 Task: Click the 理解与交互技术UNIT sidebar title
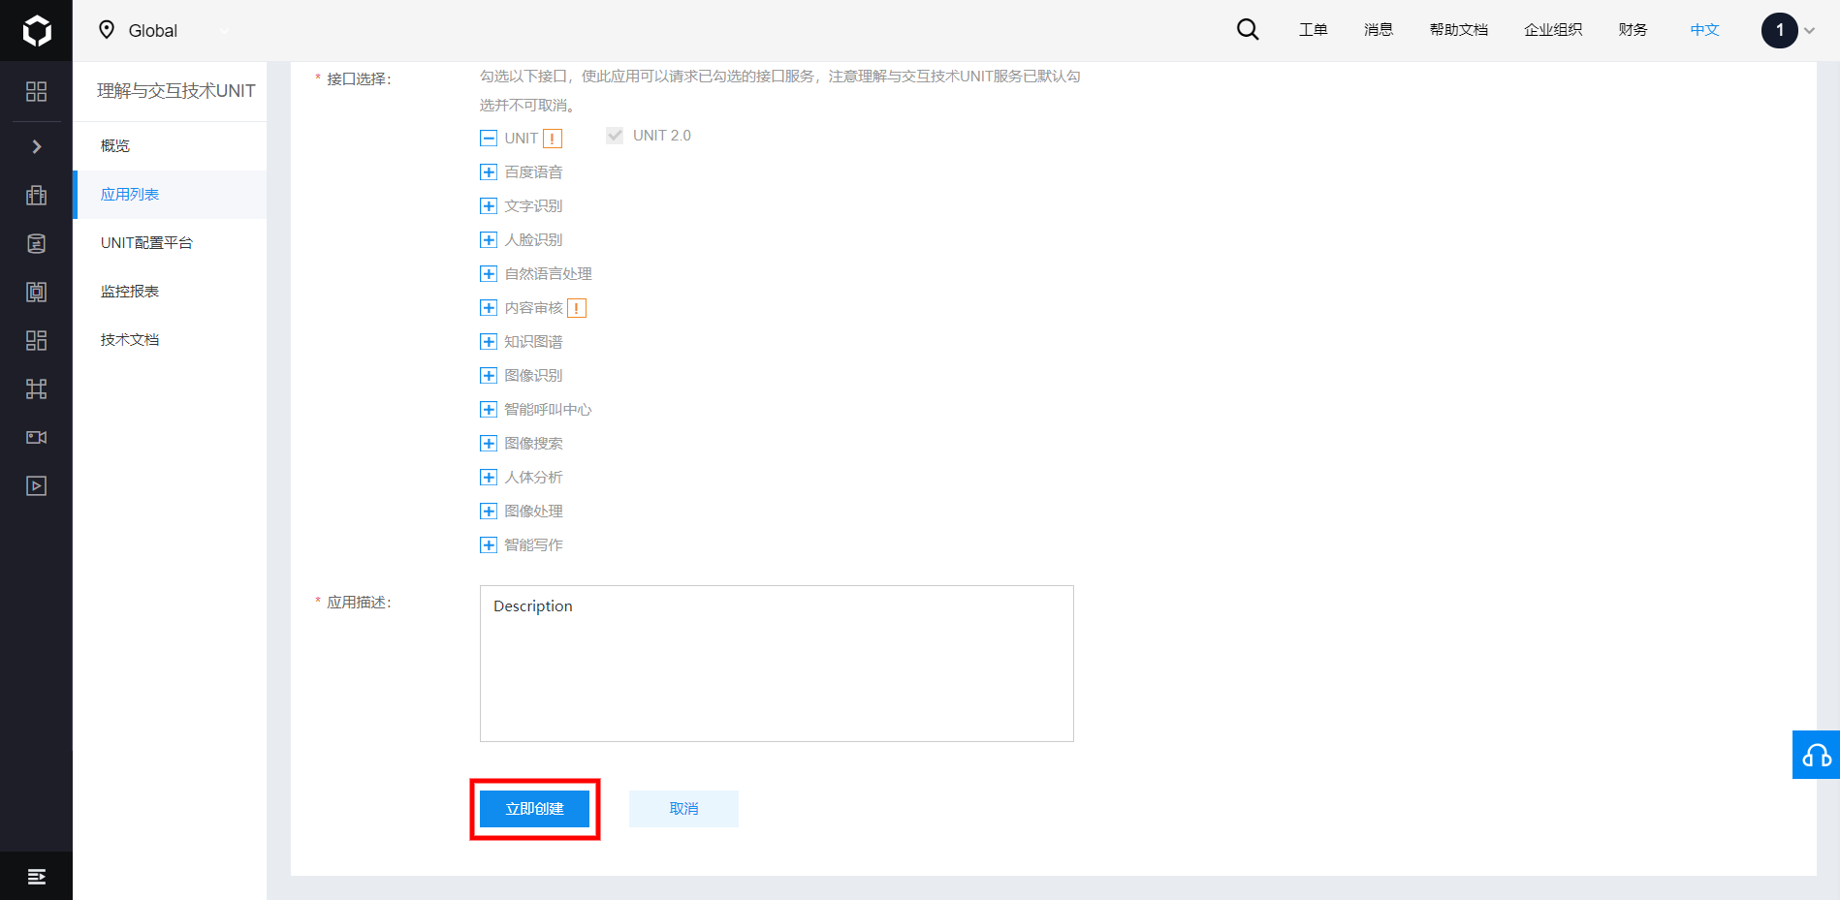pyautogui.click(x=176, y=91)
